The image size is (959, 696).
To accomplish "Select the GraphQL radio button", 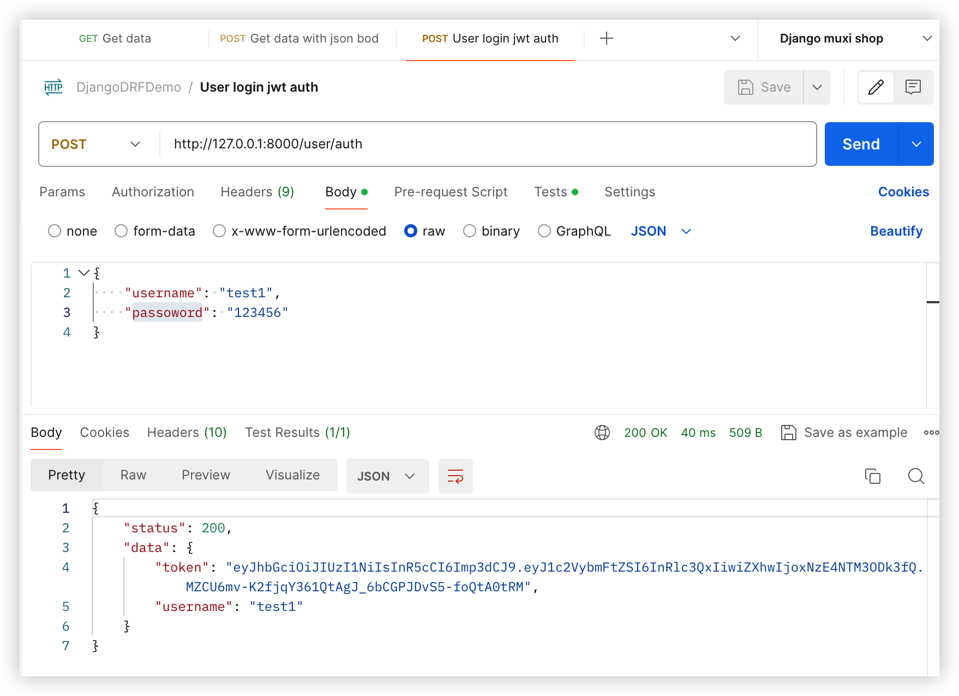I will pos(544,231).
